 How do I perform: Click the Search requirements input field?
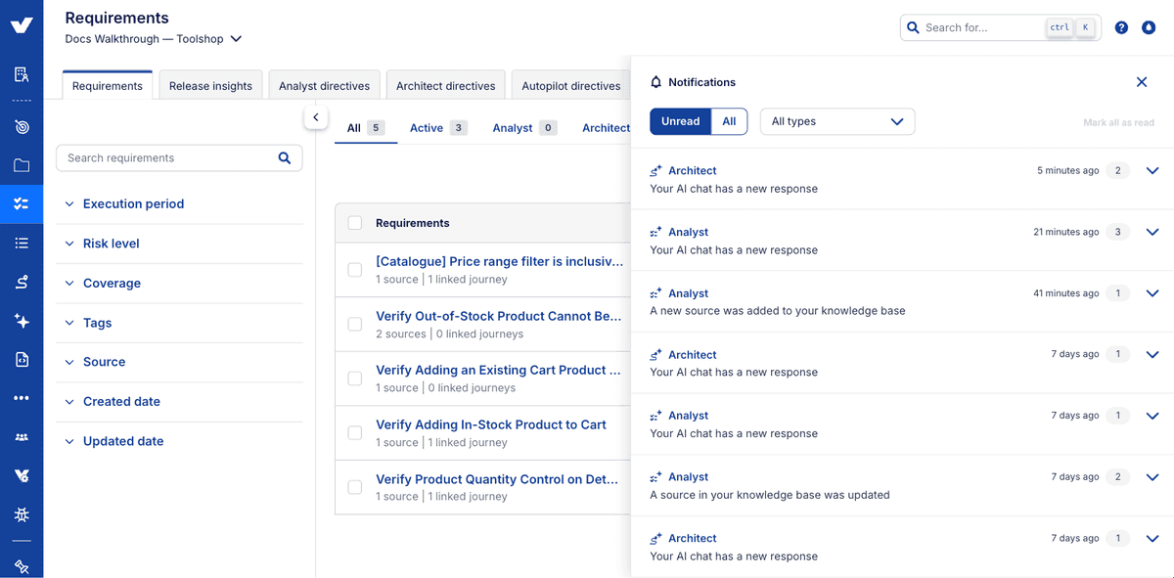coord(179,157)
